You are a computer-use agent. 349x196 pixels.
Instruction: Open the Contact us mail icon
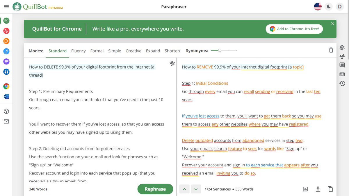6,121
